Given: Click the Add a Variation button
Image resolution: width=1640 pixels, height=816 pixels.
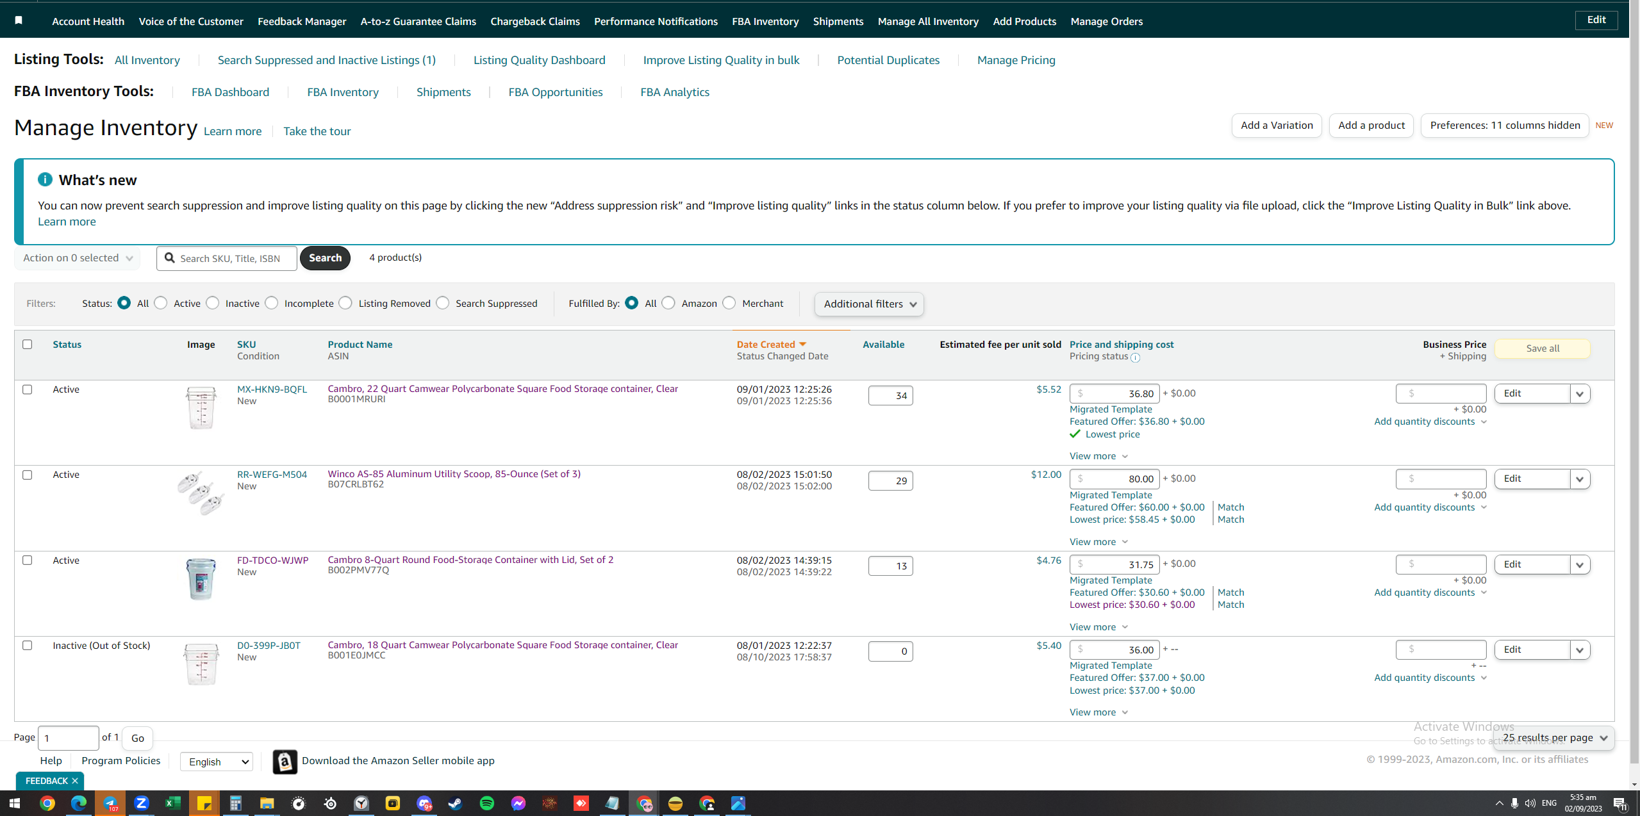Looking at the screenshot, I should [x=1277, y=126].
